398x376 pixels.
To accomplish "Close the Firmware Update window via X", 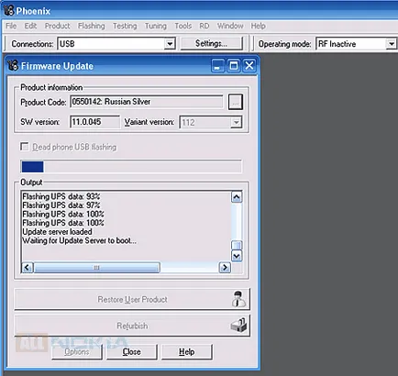I will pyautogui.click(x=249, y=66).
